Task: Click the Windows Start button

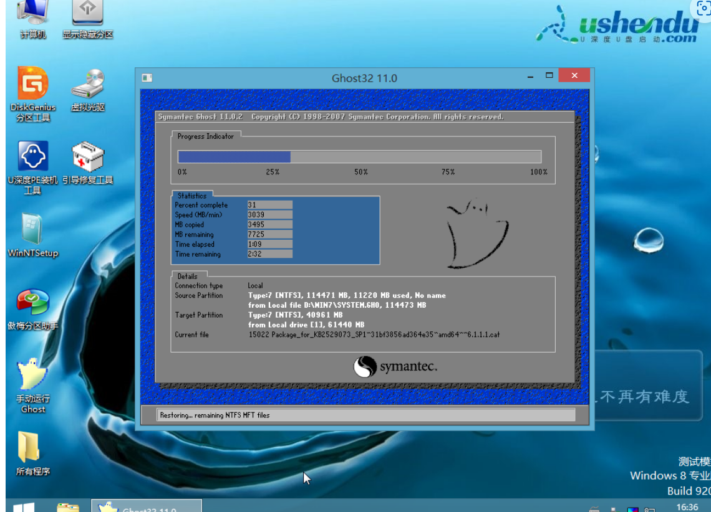Action: coord(24,507)
